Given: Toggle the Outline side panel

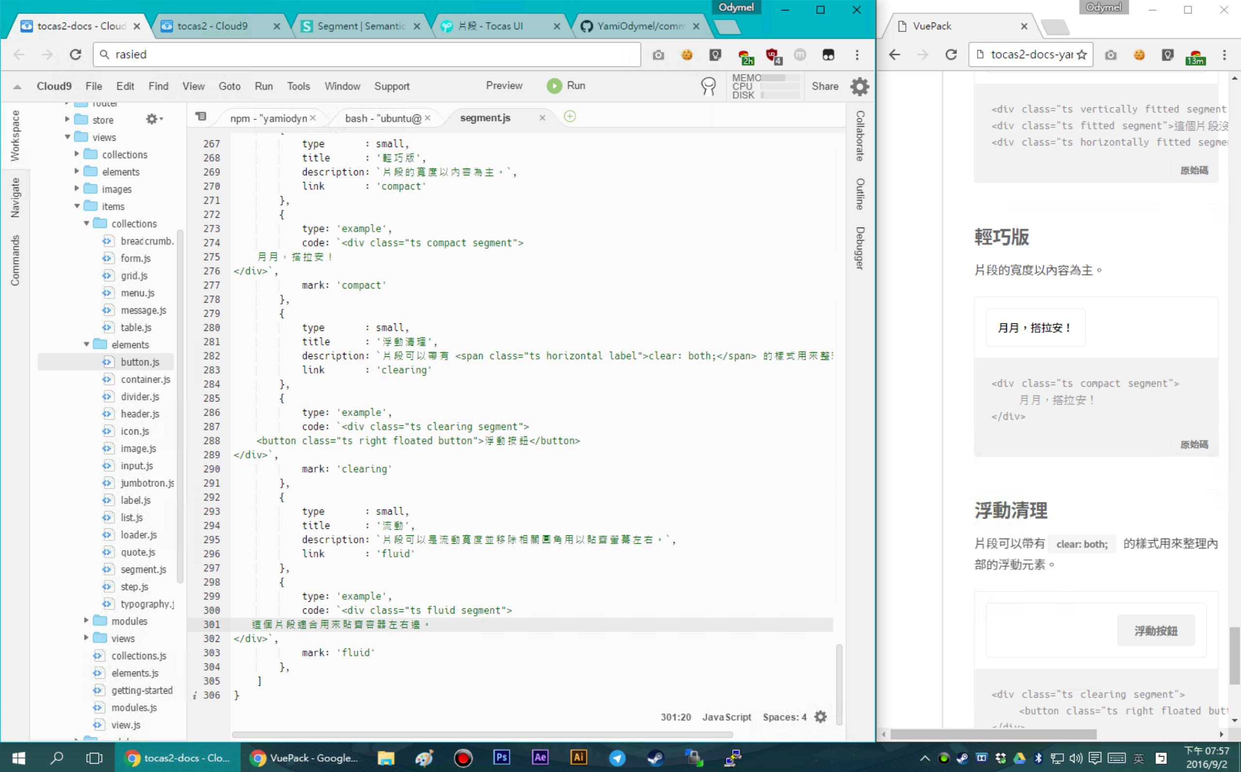Looking at the screenshot, I should 860,194.
